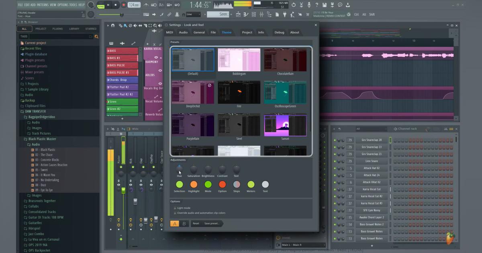Switch to theme variant B

[184, 223]
